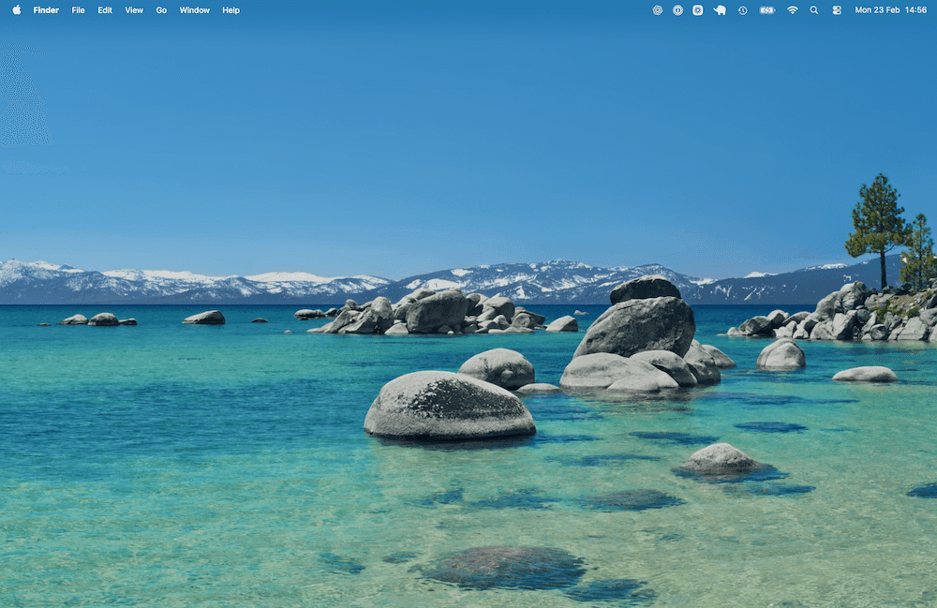Open the Time Machine menu bar icon
937x608 pixels.
click(x=741, y=10)
